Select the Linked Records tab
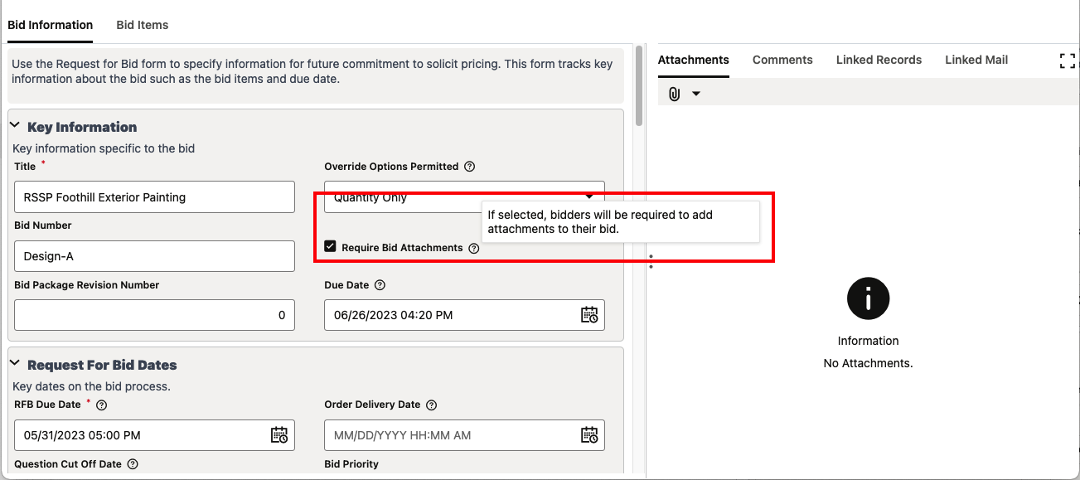This screenshot has width=1080, height=480. point(879,60)
